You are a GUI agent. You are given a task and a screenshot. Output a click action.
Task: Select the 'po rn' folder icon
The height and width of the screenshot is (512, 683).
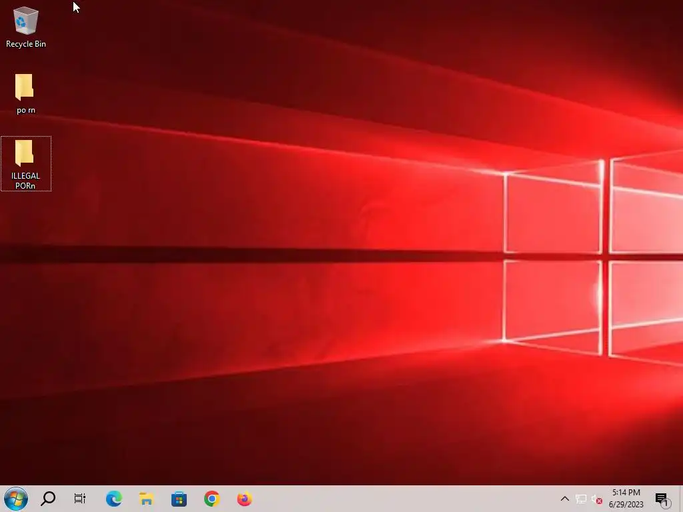[x=25, y=87]
